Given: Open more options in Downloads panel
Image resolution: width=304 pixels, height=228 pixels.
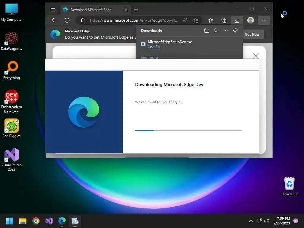Looking at the screenshot, I should point(226,31).
